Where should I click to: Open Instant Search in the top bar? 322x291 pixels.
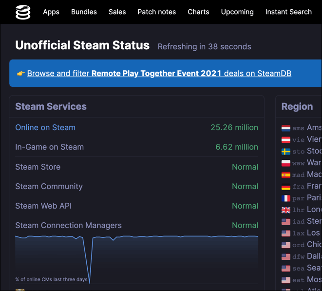pos(288,12)
